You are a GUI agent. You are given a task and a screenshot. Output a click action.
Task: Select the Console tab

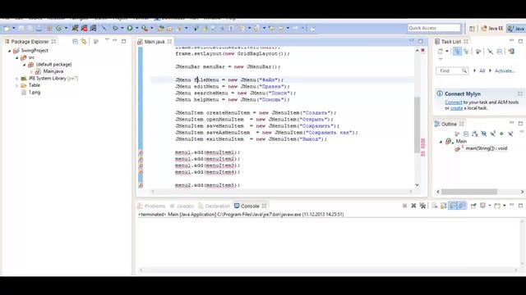pyautogui.click(x=250, y=206)
